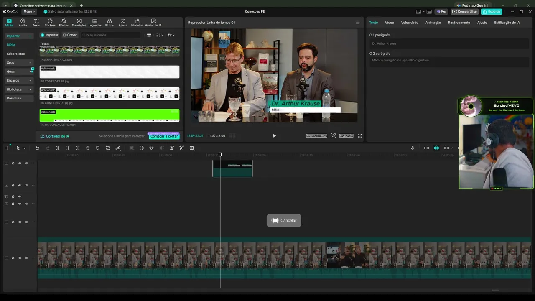Click the Compartilhar button

(465, 12)
